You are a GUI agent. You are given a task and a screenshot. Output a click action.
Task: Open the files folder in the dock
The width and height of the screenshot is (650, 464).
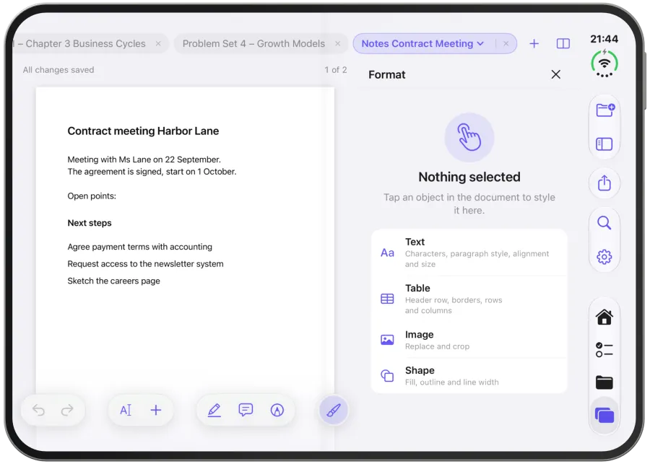click(604, 382)
